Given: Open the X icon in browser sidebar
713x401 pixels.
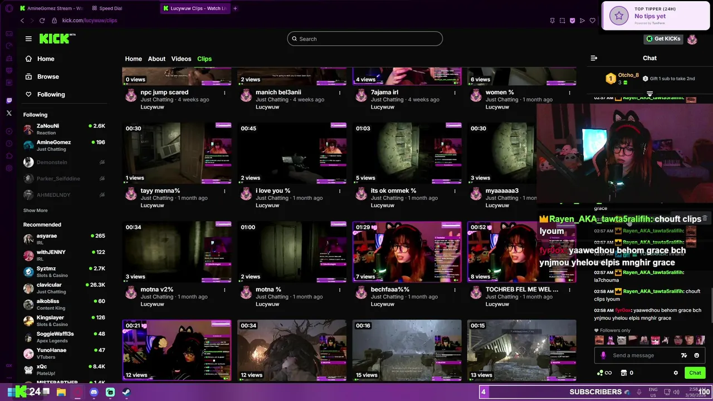Looking at the screenshot, I should (x=9, y=113).
